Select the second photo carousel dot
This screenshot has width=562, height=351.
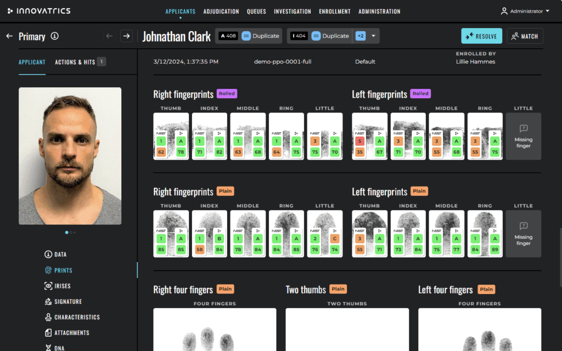[71, 232]
